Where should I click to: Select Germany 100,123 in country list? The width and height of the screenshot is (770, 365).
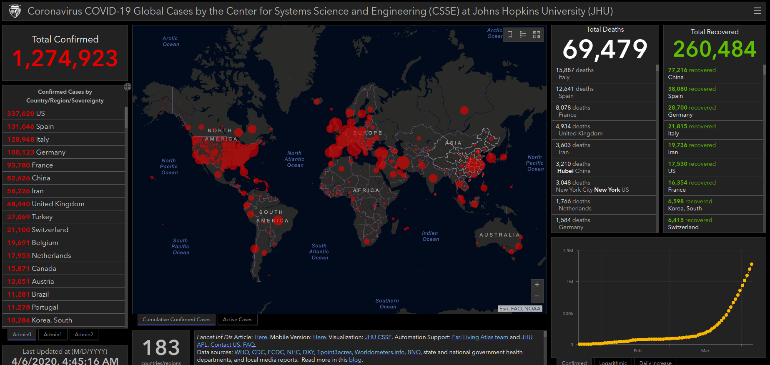point(63,152)
